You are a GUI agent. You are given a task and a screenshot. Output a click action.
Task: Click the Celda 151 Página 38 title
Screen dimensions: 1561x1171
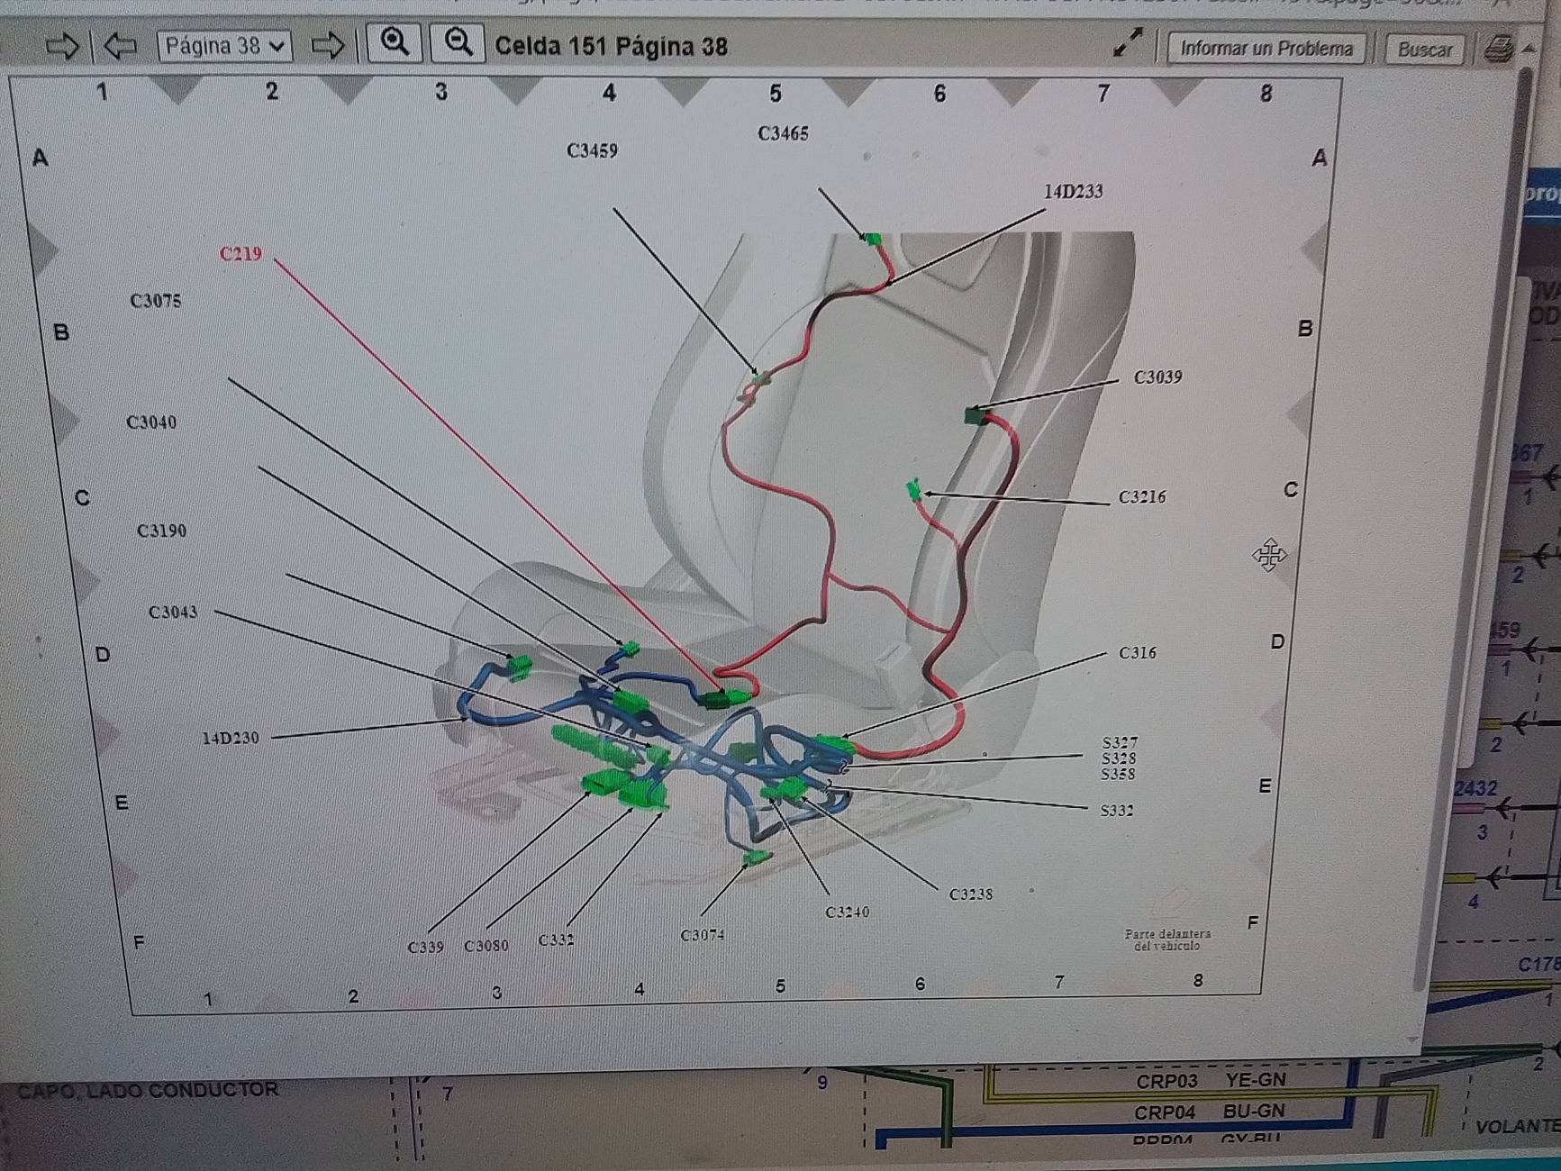[x=611, y=46]
